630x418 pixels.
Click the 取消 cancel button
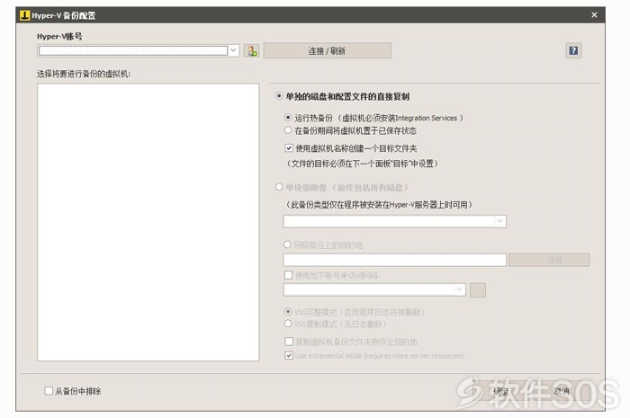tap(562, 391)
